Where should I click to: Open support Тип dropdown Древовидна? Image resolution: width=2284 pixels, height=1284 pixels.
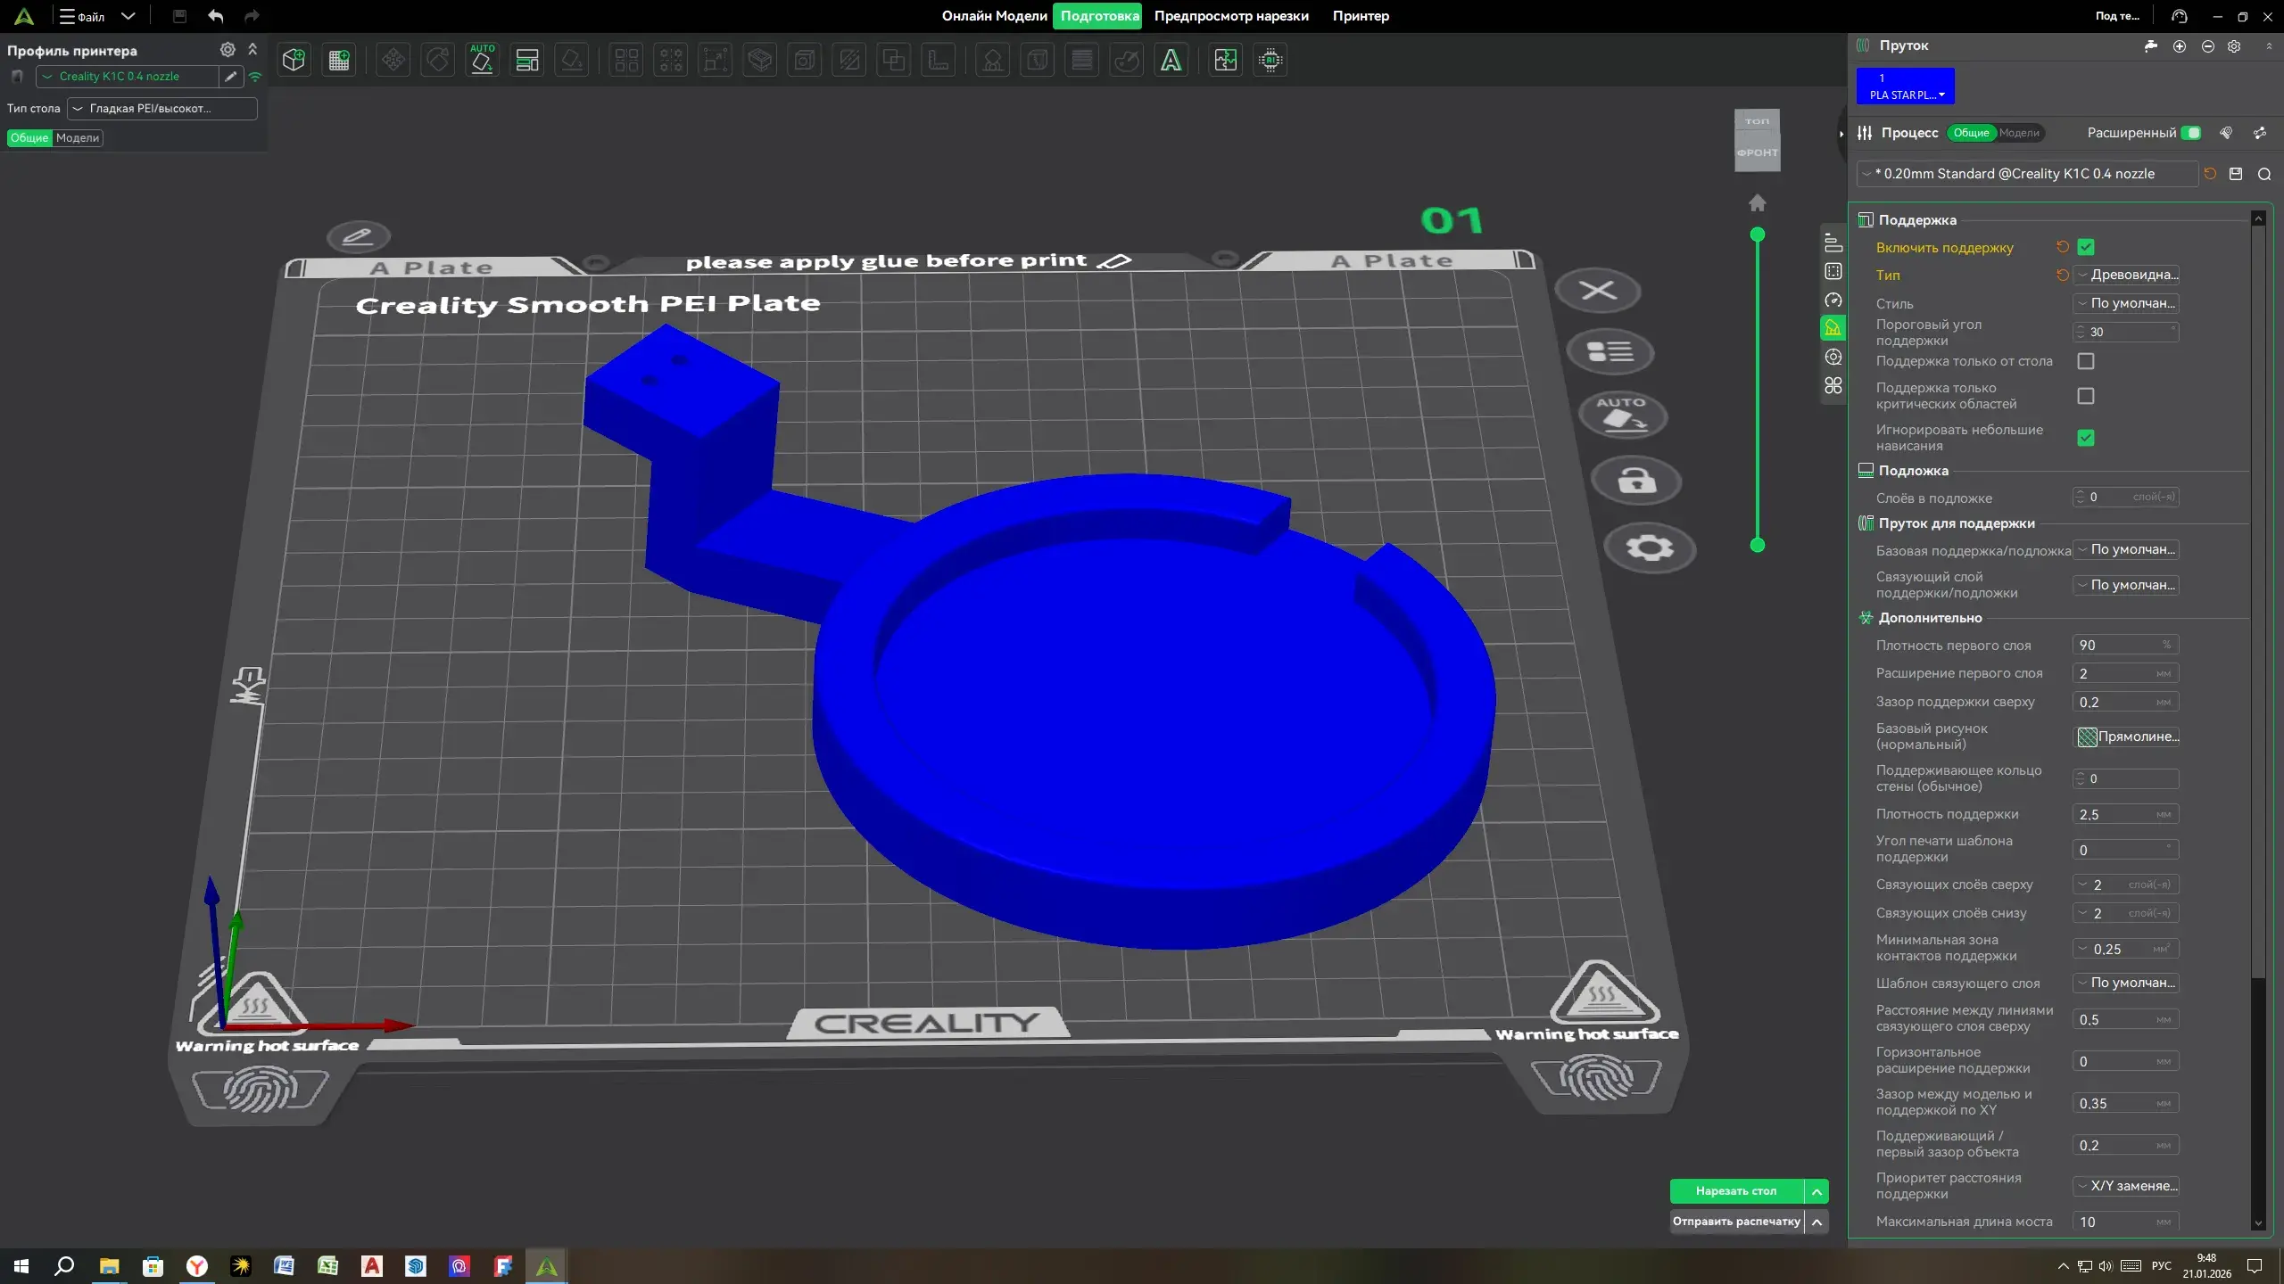coord(2126,275)
